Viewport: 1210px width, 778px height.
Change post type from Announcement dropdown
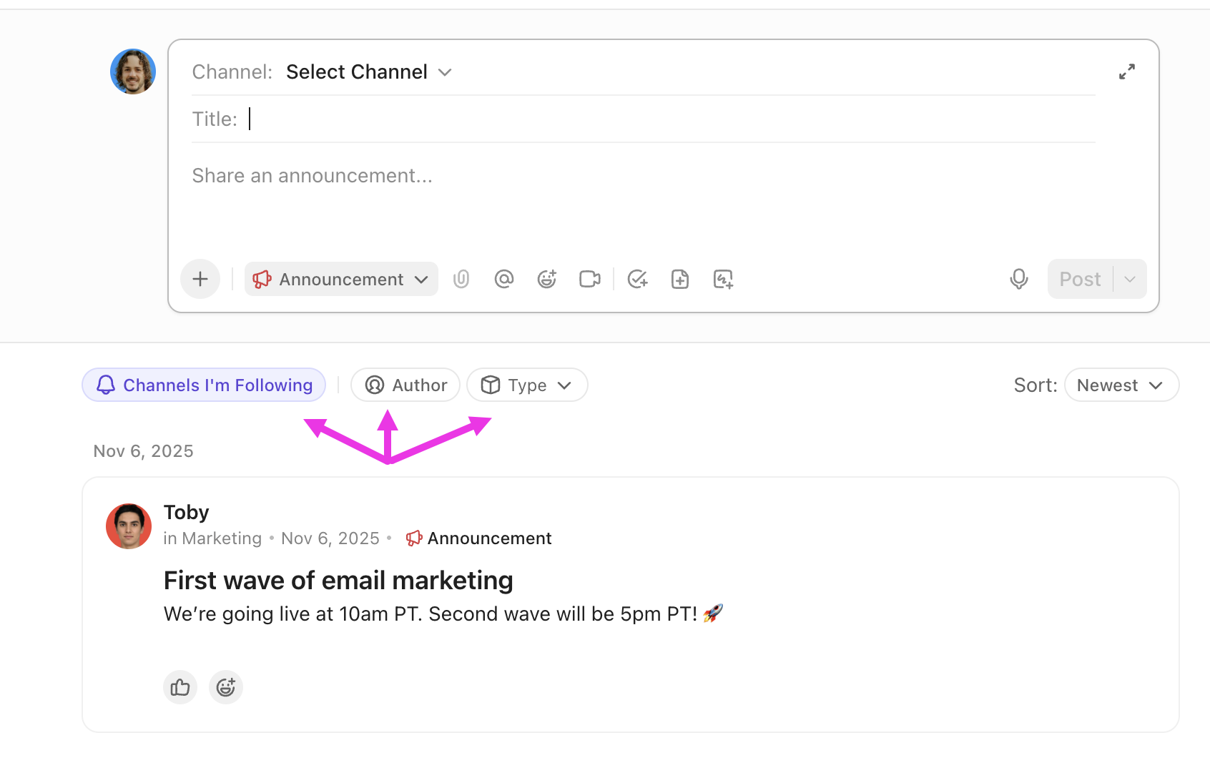click(341, 279)
